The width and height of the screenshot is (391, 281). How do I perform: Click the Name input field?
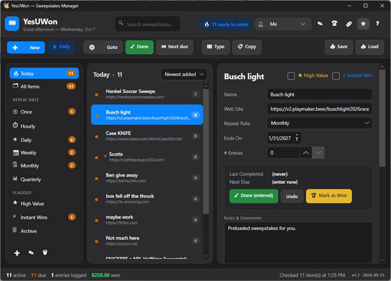point(319,94)
